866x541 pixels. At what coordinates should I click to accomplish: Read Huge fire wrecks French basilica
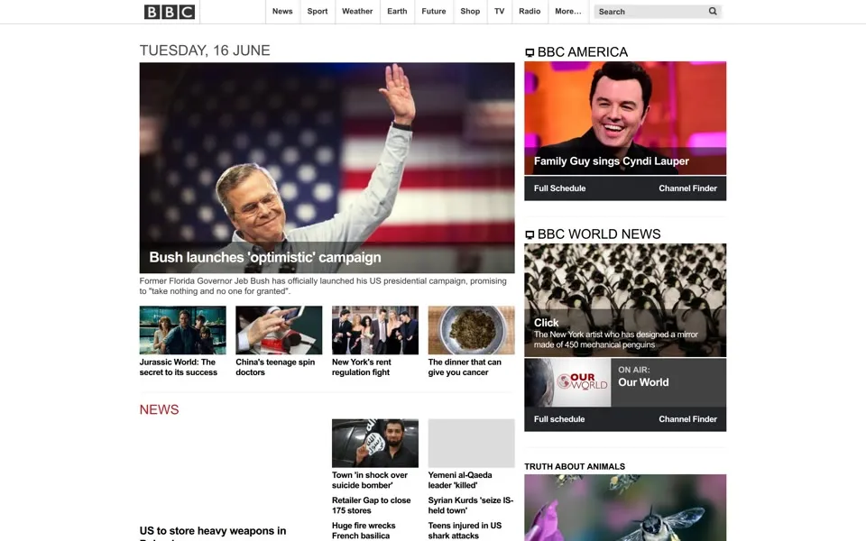364,530
